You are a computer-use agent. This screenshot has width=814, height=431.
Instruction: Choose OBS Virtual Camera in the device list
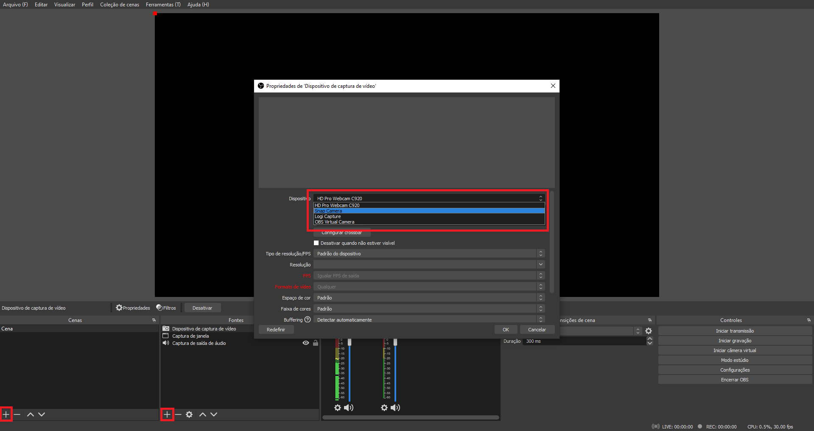[429, 222]
